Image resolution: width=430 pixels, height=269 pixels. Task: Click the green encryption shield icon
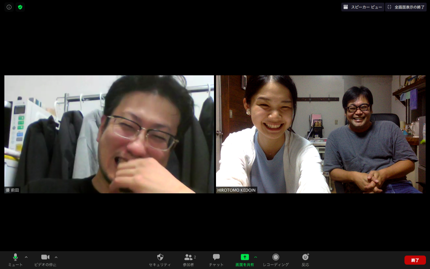point(20,7)
